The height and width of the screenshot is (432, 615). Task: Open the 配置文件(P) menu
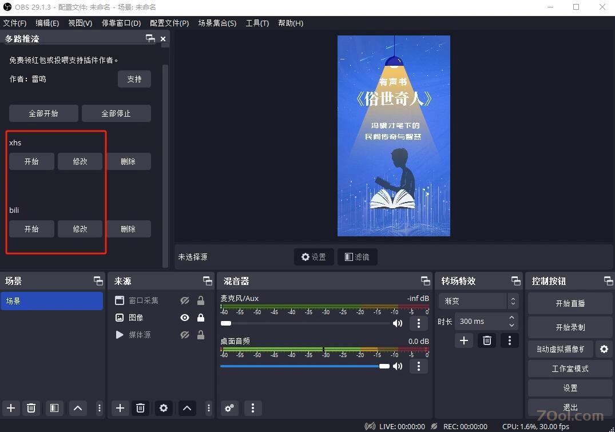pos(169,23)
